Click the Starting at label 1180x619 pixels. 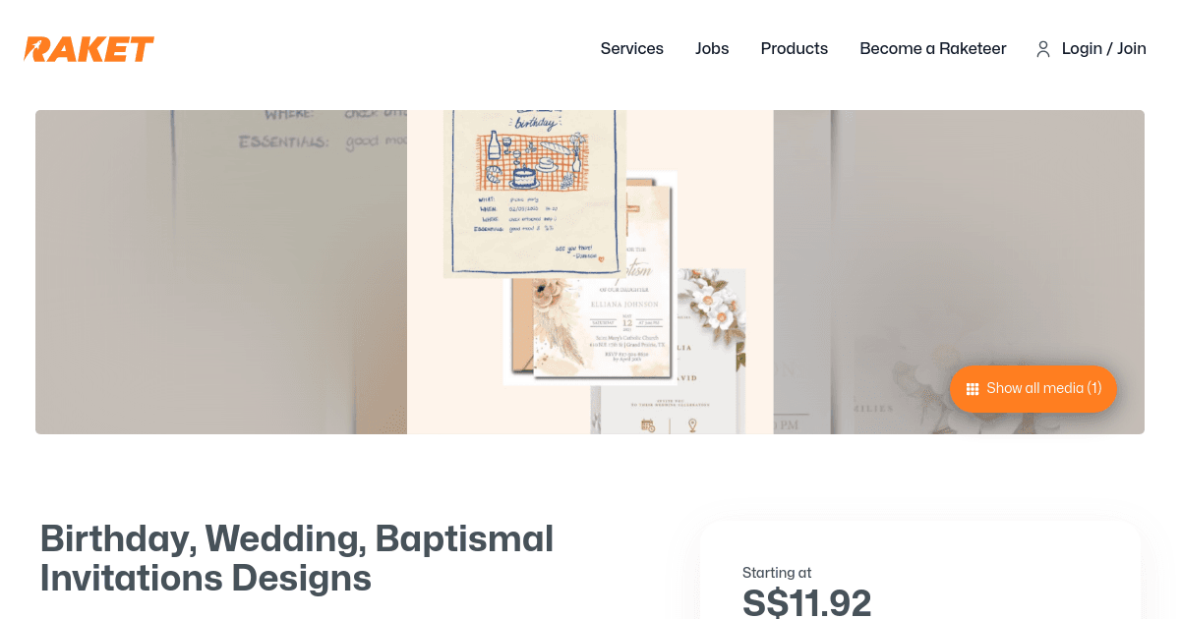point(777,573)
